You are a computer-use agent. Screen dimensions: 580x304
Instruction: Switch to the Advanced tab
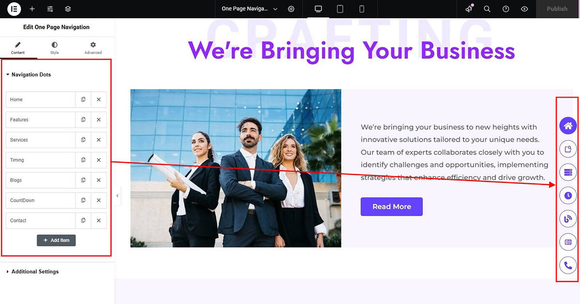[x=93, y=48]
